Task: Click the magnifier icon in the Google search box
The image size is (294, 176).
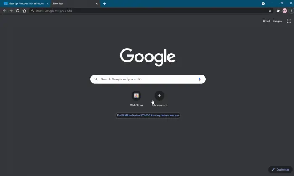Action: 96,79
